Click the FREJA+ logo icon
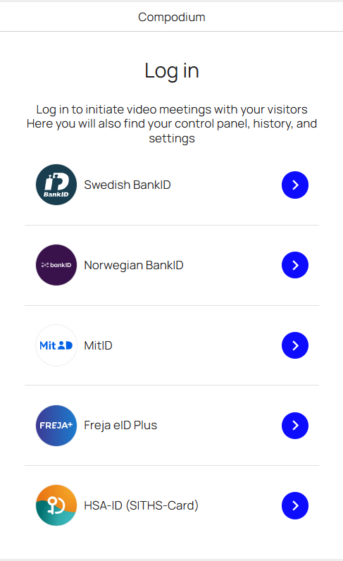 pos(56,426)
